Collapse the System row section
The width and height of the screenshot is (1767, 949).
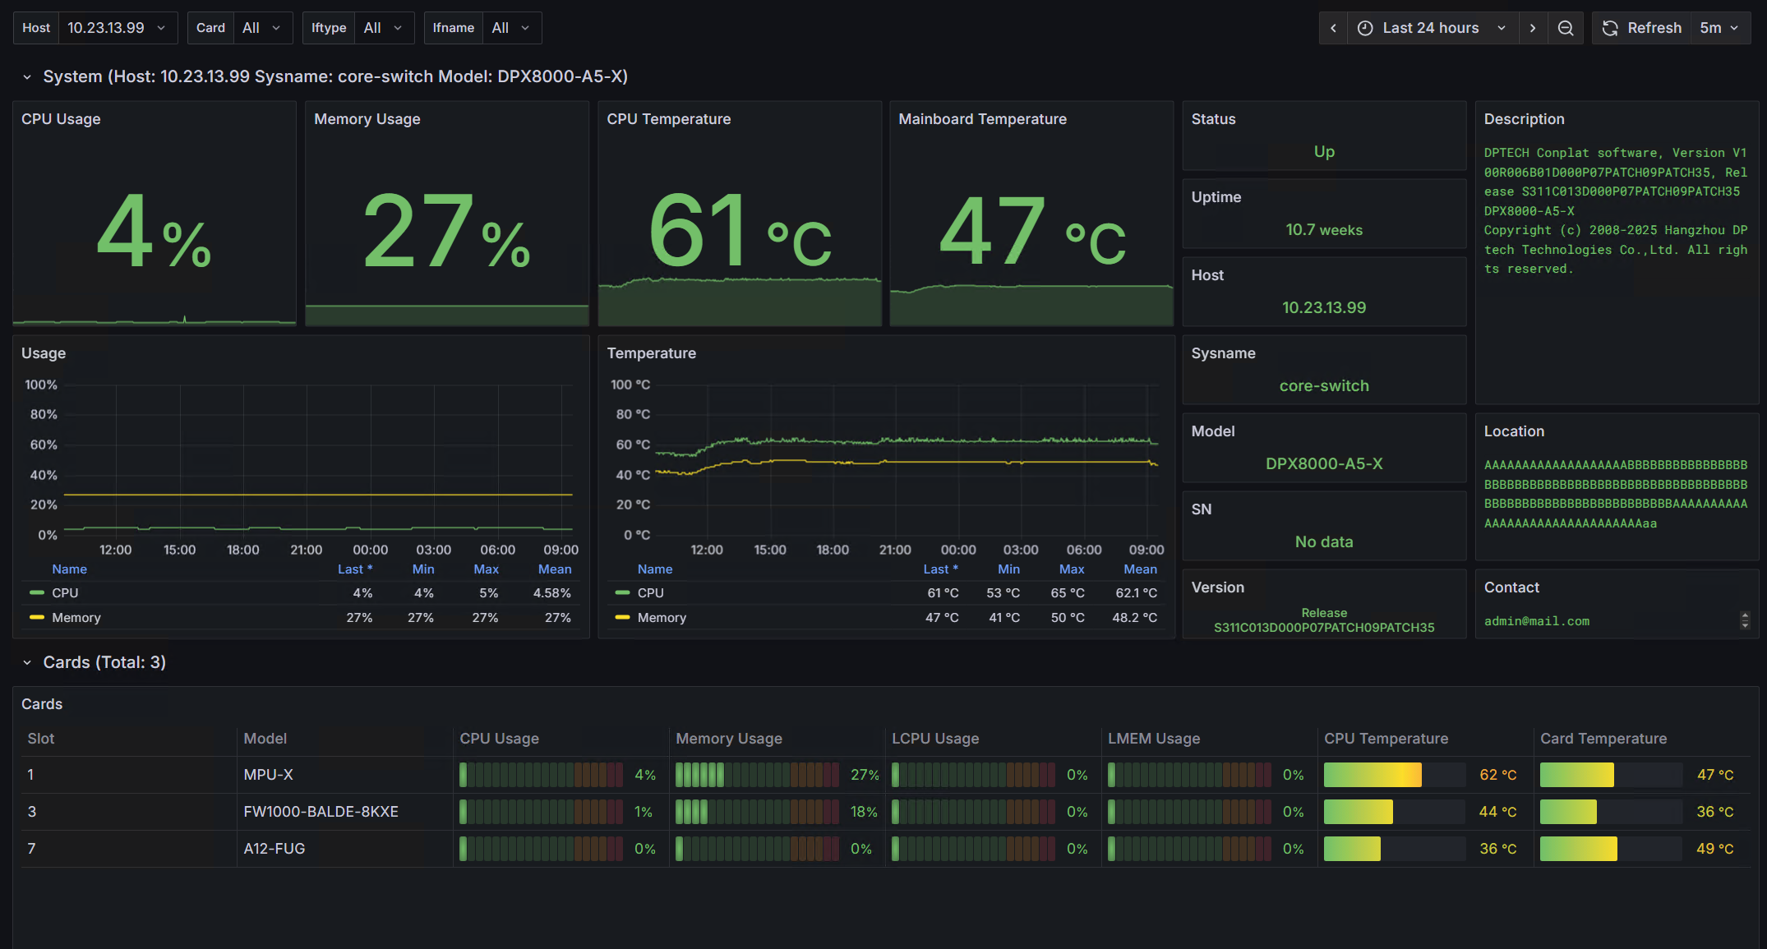(27, 76)
